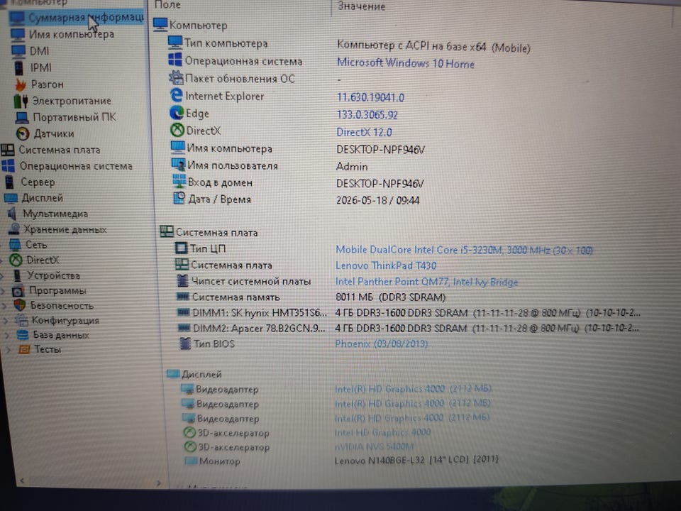Open Mobile DualCore Intel Core i5-3230M link

coord(464,250)
